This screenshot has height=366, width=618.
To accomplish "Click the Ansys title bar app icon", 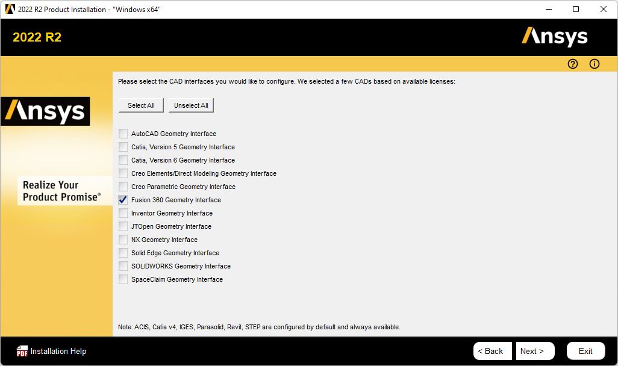I will point(10,9).
